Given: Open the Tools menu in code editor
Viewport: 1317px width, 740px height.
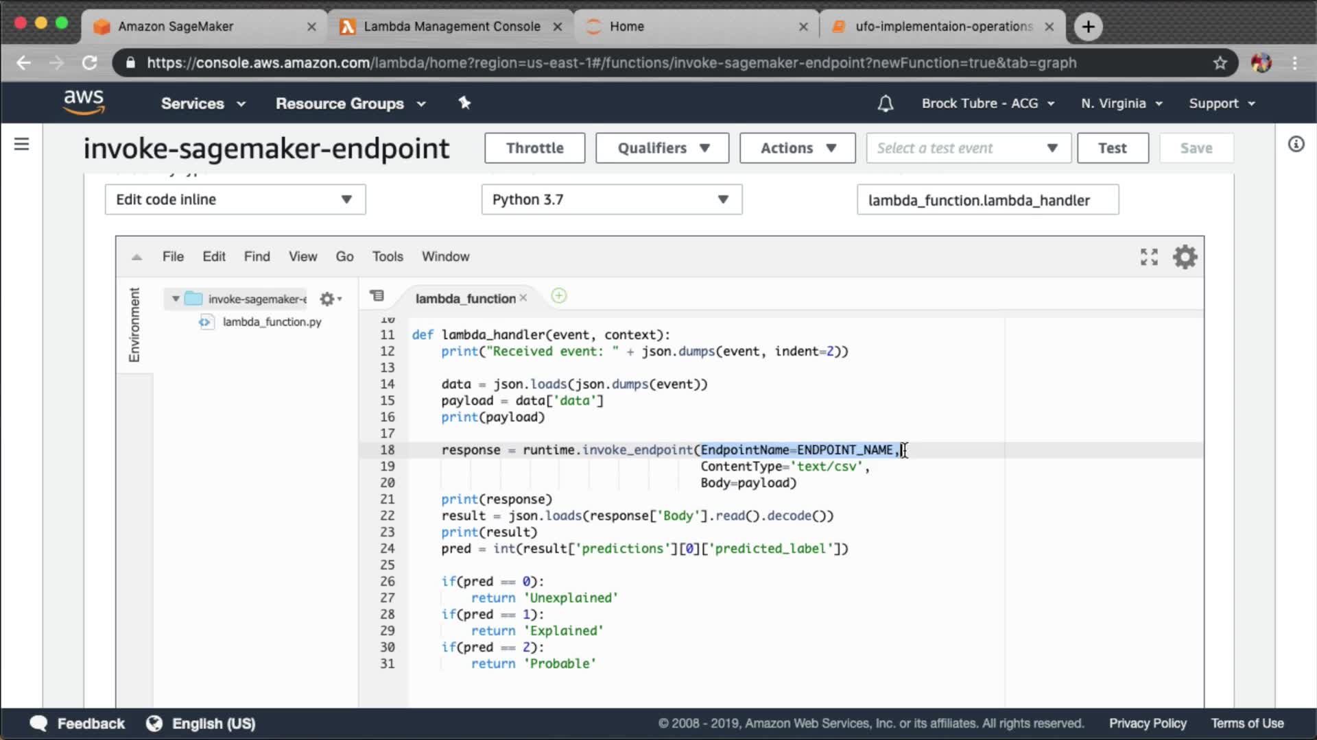Looking at the screenshot, I should (x=388, y=256).
